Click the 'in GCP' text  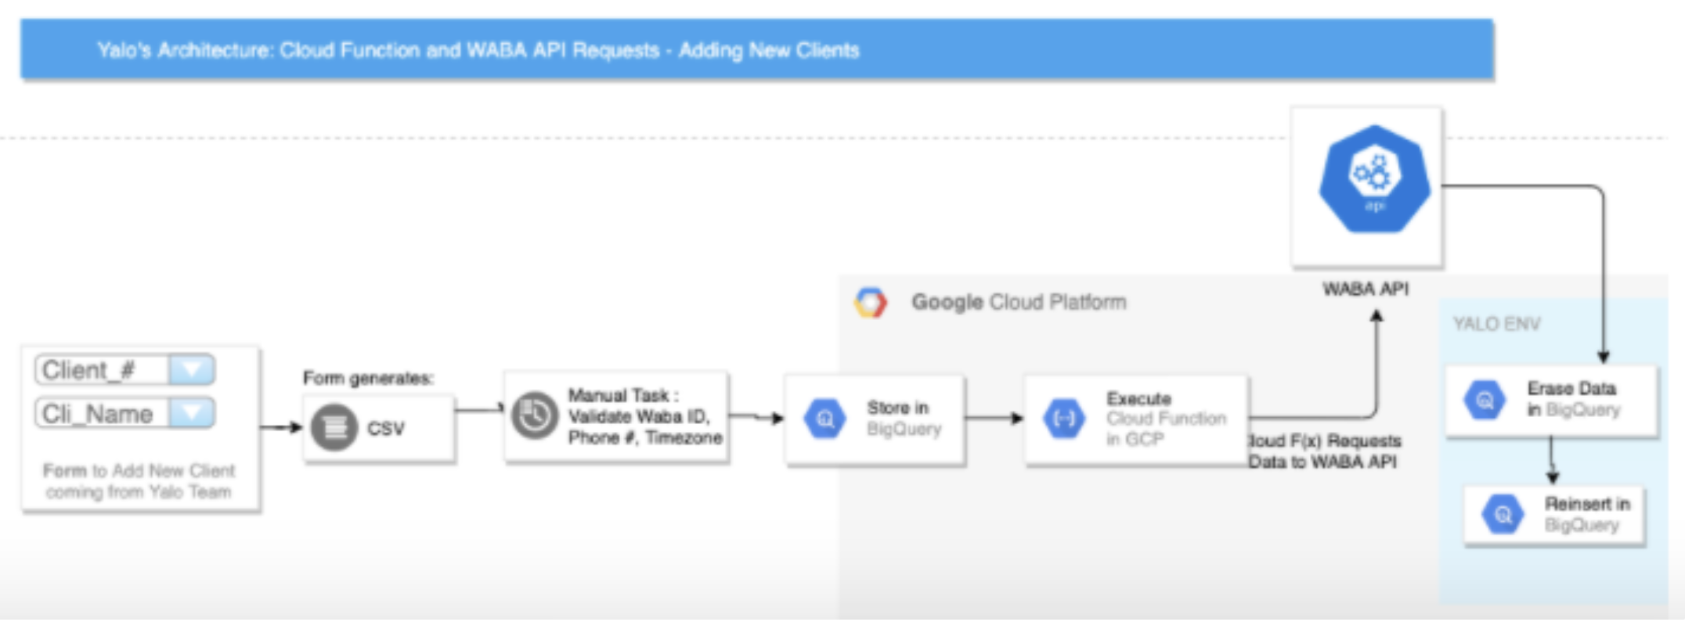coord(1135,439)
